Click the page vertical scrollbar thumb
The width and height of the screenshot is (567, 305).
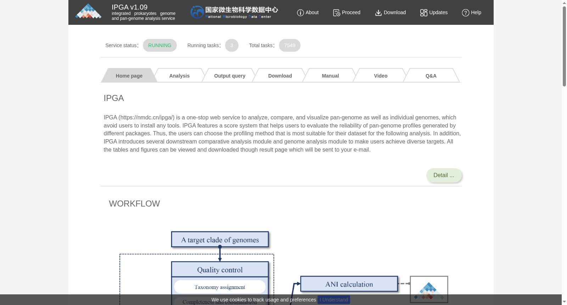point(564,46)
